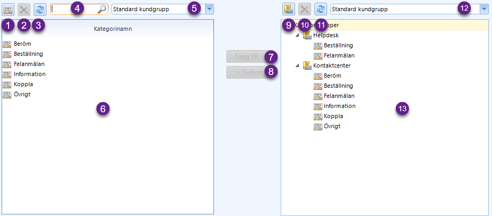492x216 pixels.
Task: Select Felanmälan in the left category list
Action: (x=29, y=64)
